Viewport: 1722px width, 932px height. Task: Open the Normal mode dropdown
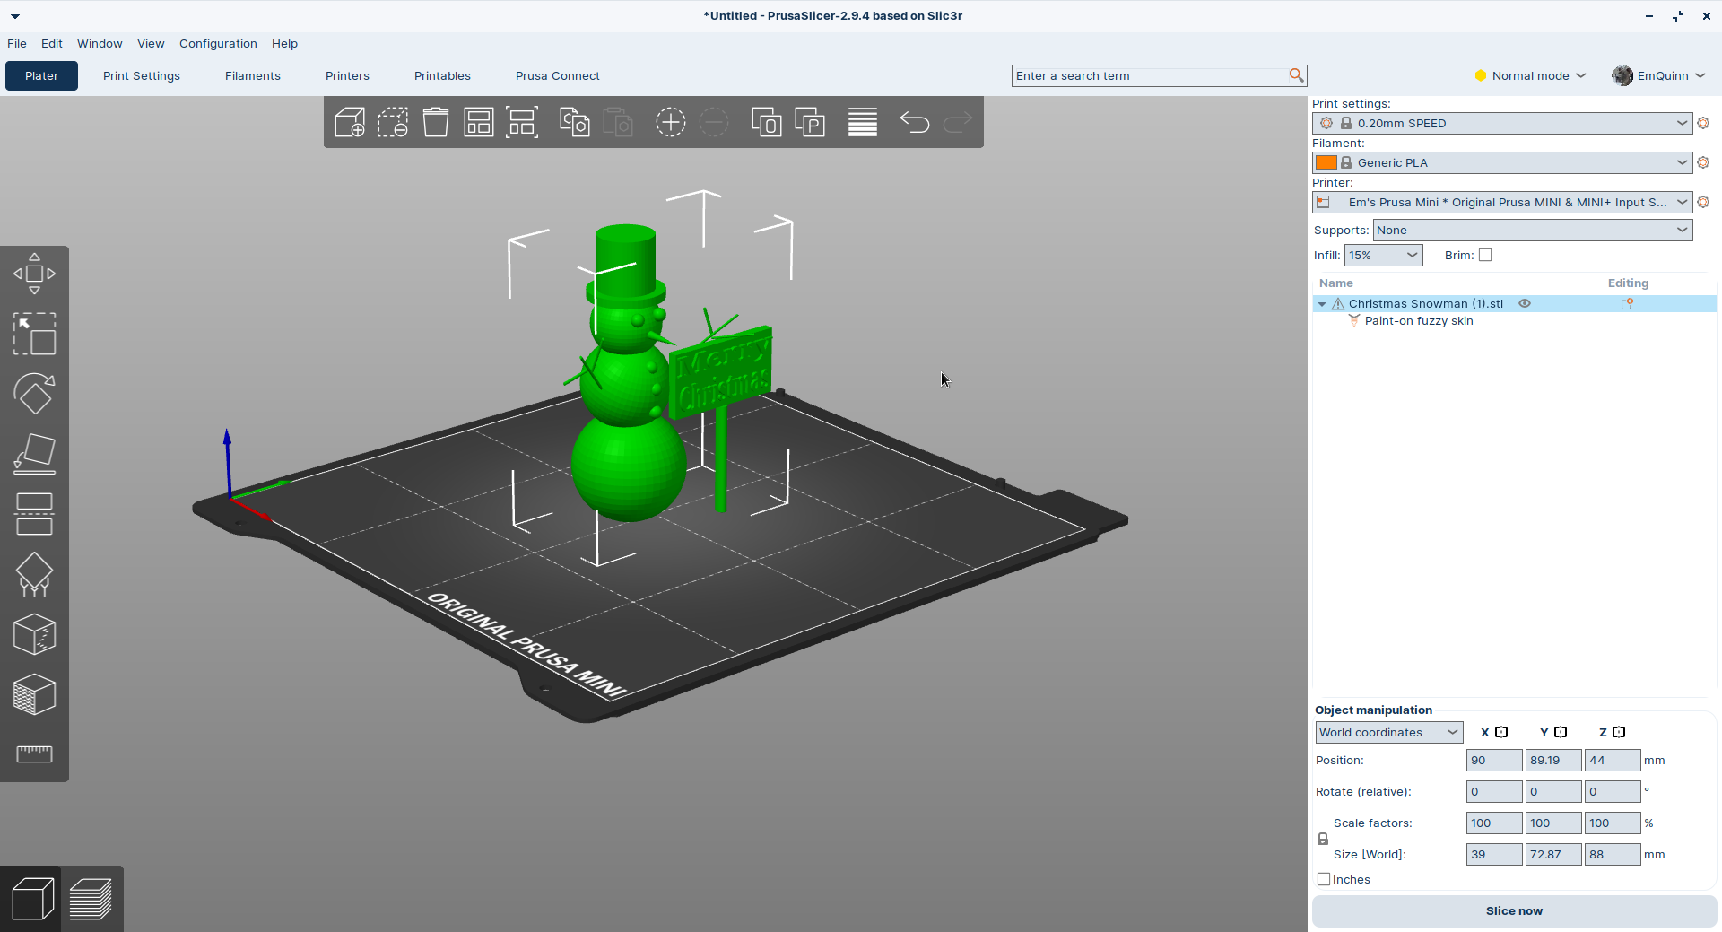(1531, 75)
